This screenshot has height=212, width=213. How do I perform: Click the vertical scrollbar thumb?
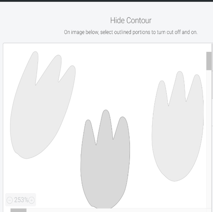point(209,61)
